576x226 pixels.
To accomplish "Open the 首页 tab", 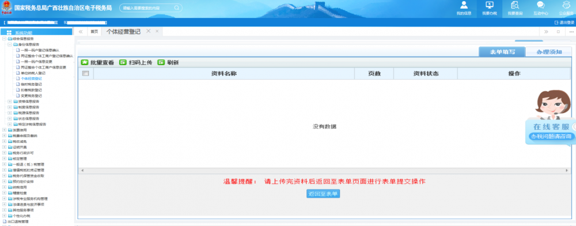I will point(94,32).
